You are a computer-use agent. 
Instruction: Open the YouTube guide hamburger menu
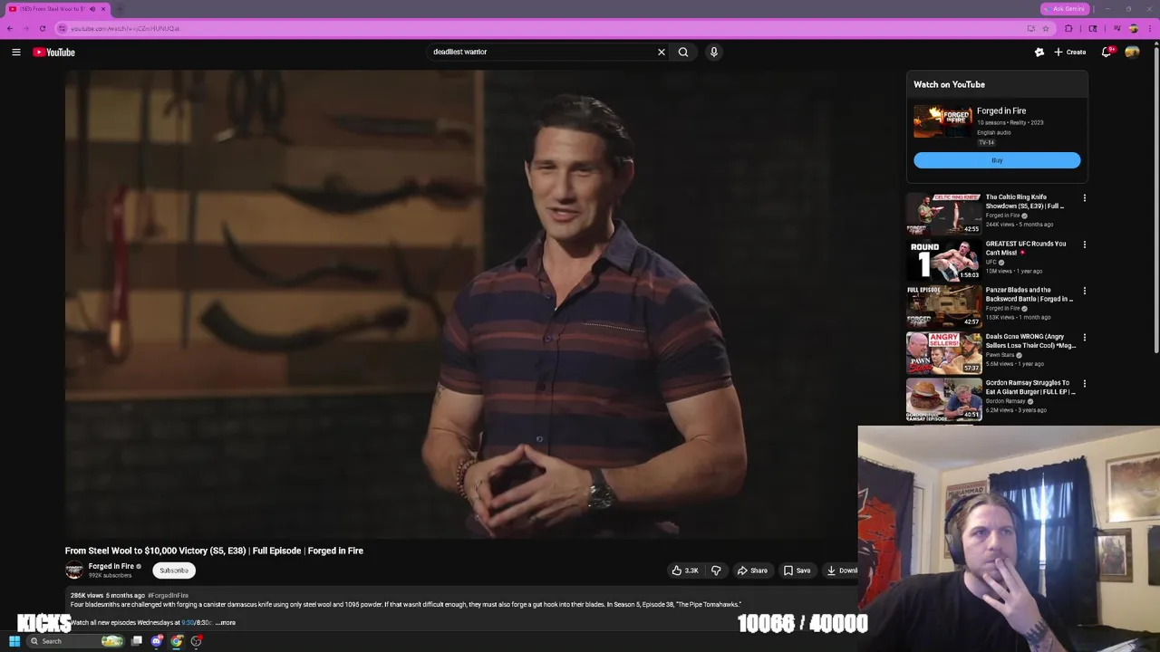tap(16, 53)
